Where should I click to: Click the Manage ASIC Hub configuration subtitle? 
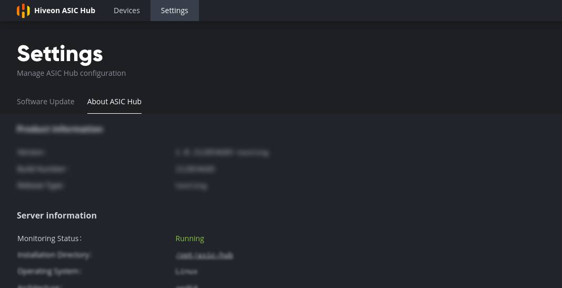pyautogui.click(x=71, y=73)
